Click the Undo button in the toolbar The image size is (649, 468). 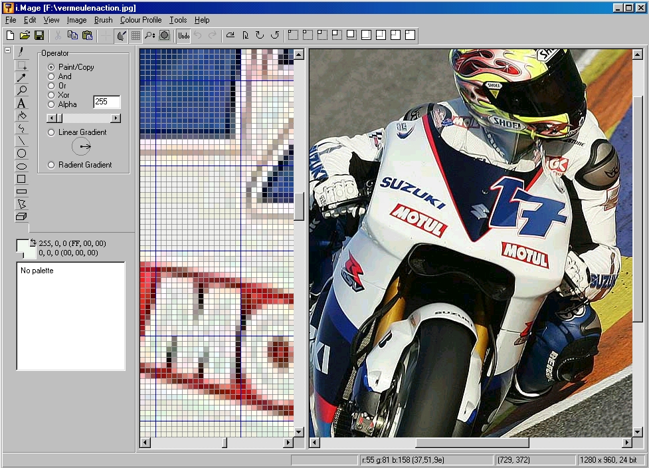(183, 36)
